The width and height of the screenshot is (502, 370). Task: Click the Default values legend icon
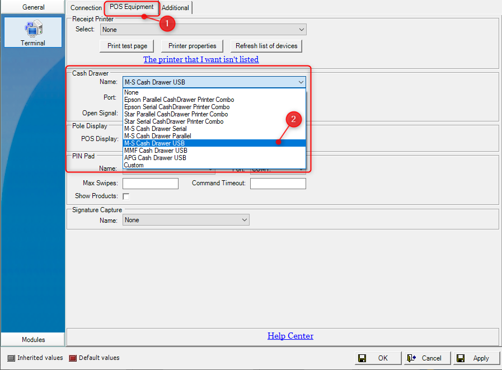[73, 358]
